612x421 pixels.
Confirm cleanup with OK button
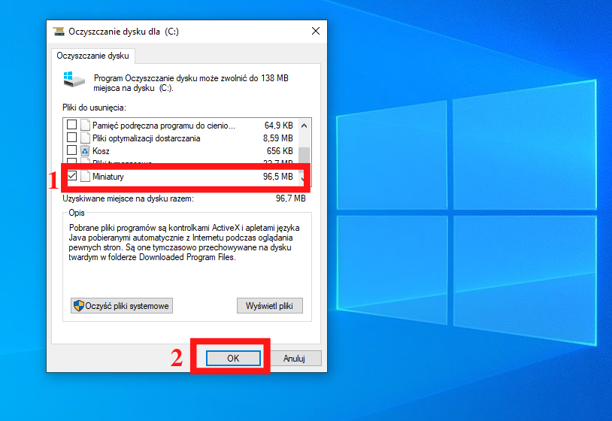point(233,358)
